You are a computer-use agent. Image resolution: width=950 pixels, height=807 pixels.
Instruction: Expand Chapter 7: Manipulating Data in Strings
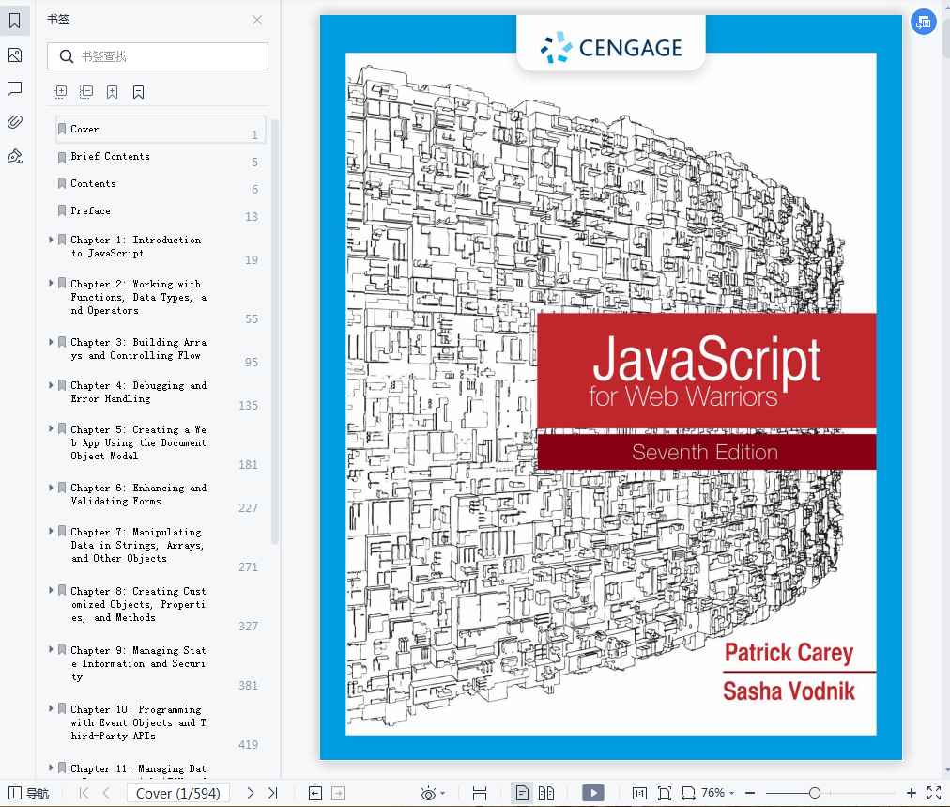pos(51,531)
